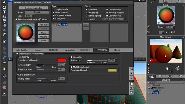Click the Scale spinner in material editor
The width and height of the screenshot is (185, 104).
point(33,16)
